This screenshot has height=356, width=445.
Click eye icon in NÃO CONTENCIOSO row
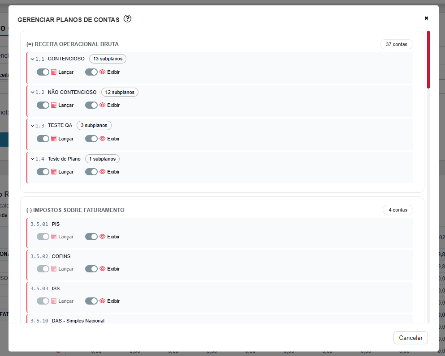pos(102,105)
